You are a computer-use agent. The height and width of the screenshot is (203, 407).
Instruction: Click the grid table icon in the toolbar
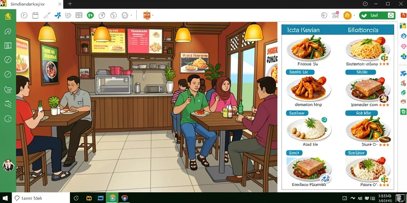pos(79,15)
